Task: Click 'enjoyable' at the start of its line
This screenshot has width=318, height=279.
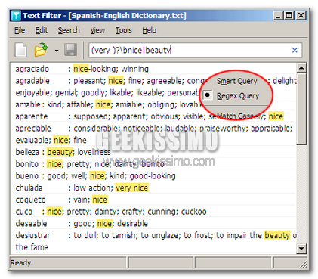Action: click(33, 92)
